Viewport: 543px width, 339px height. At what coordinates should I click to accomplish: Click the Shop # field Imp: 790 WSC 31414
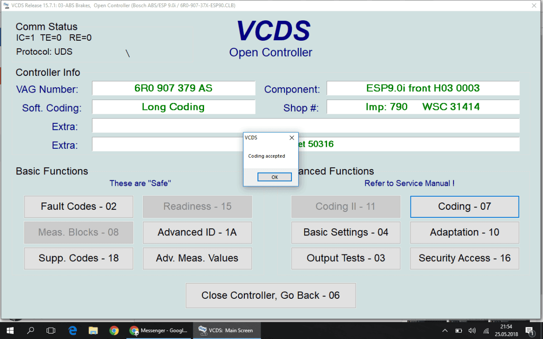(423, 107)
